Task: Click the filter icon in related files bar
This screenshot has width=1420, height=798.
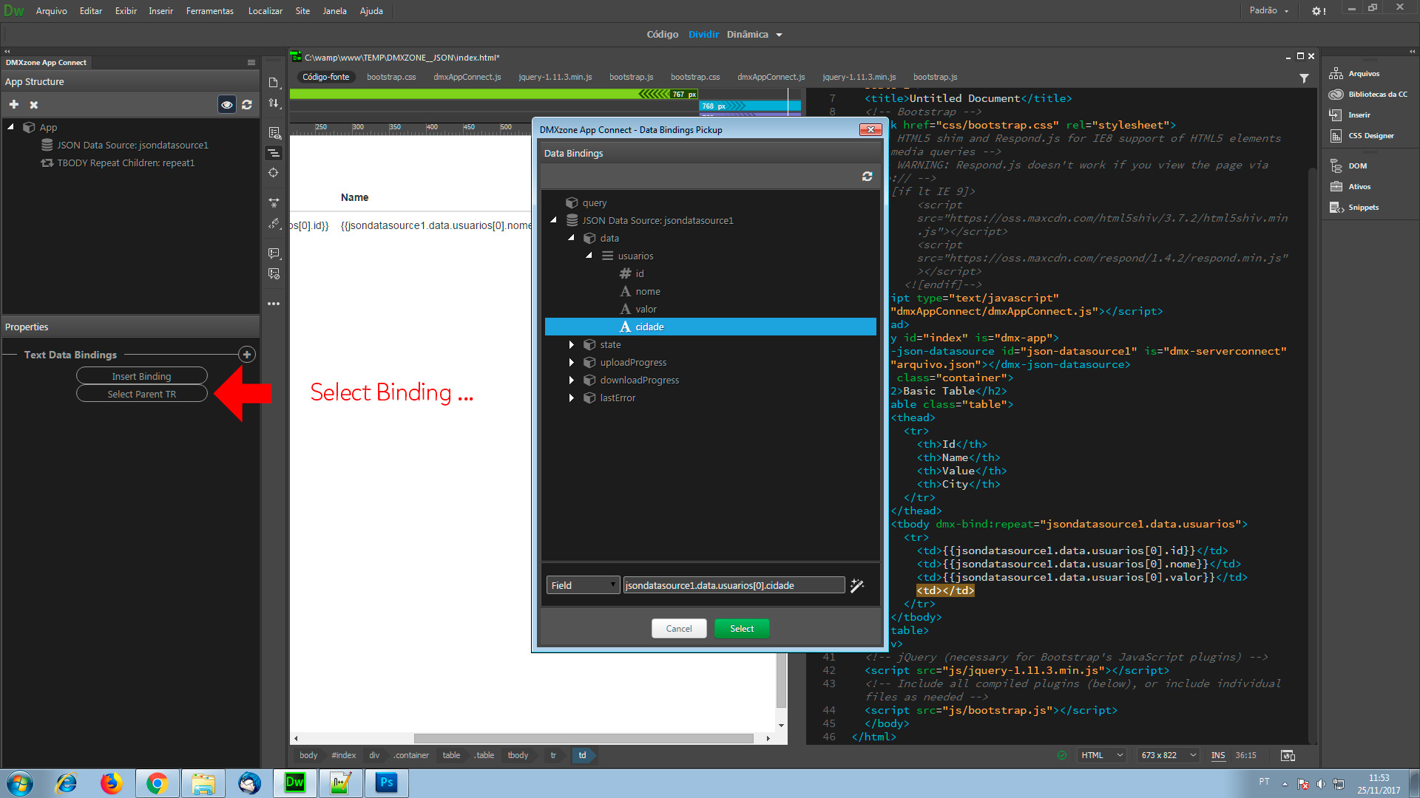Action: tap(1304, 78)
